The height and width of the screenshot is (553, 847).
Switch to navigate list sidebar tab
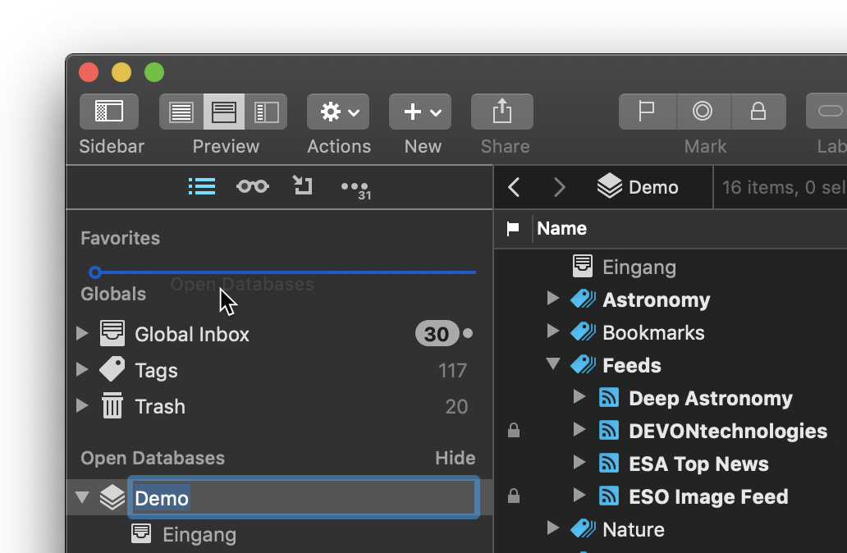point(202,186)
